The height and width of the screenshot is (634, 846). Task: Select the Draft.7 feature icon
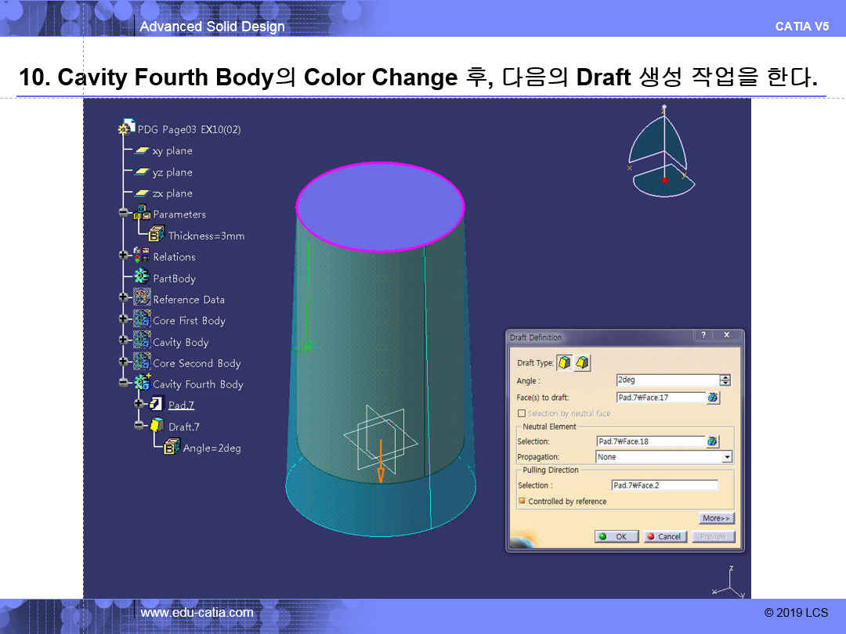point(157,426)
